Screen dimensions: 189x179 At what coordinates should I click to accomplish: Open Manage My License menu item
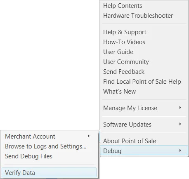[x=144, y=108]
